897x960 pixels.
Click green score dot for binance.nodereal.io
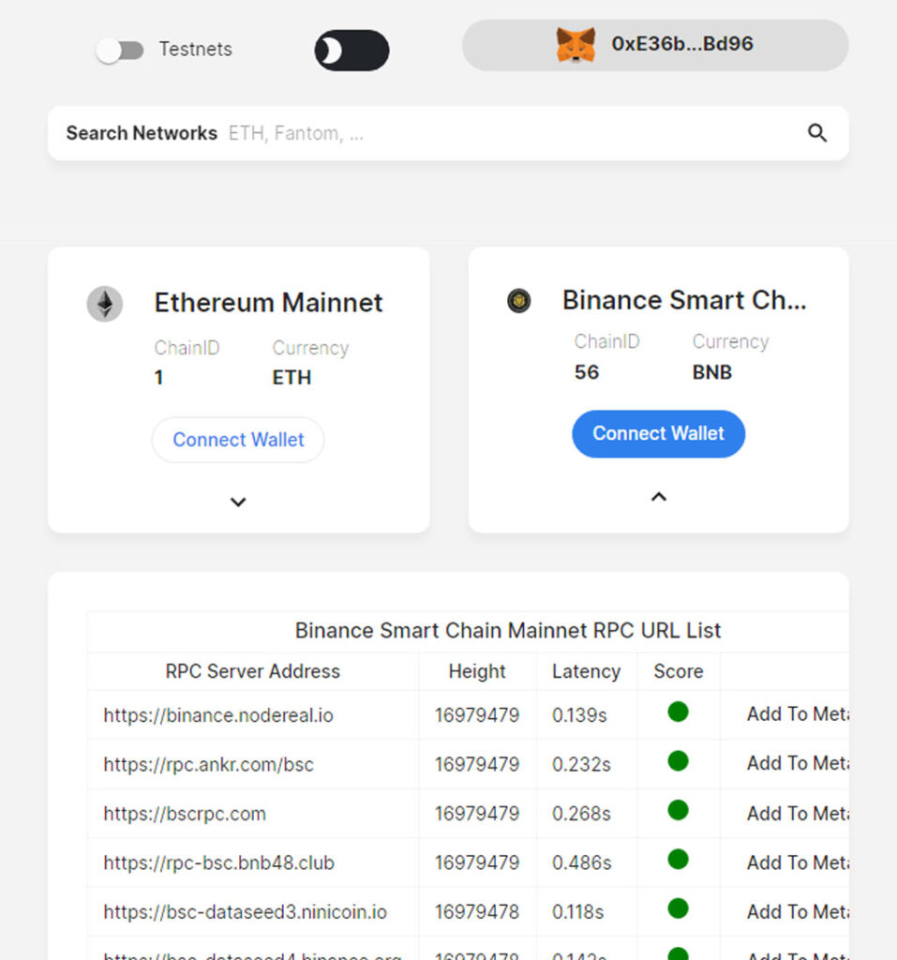tap(678, 712)
